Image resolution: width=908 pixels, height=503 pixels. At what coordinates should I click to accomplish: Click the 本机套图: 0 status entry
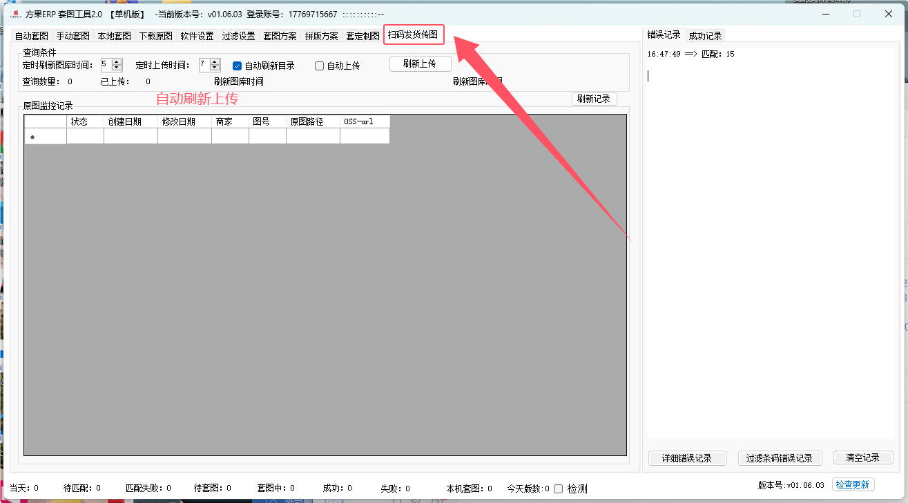(470, 489)
